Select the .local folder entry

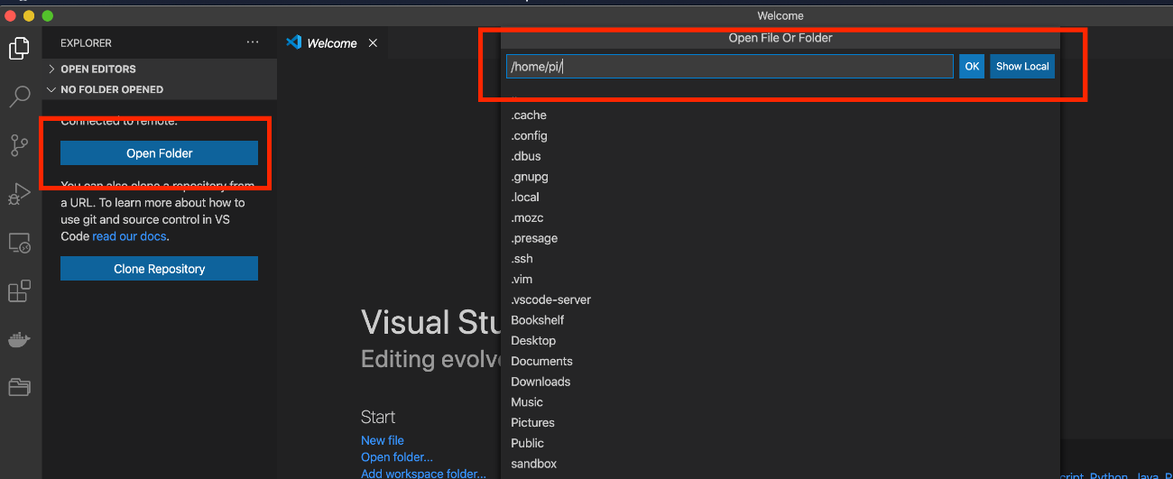(780, 198)
